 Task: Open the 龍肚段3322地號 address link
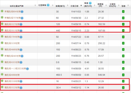click(12, 87)
